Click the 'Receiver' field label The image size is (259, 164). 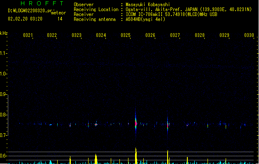click(x=84, y=14)
